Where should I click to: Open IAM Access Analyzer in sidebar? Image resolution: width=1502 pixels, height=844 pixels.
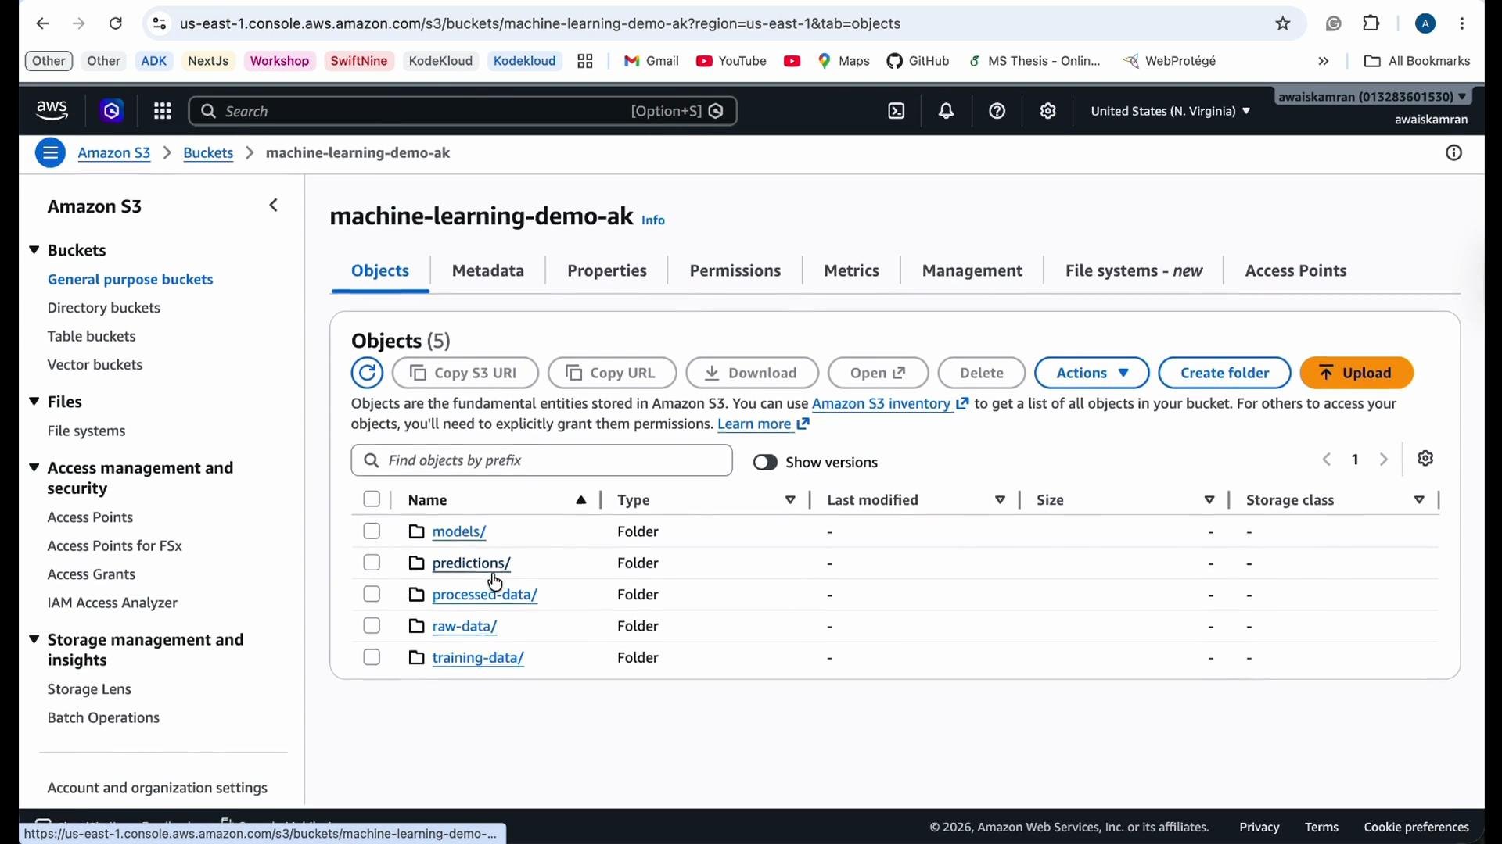click(113, 603)
